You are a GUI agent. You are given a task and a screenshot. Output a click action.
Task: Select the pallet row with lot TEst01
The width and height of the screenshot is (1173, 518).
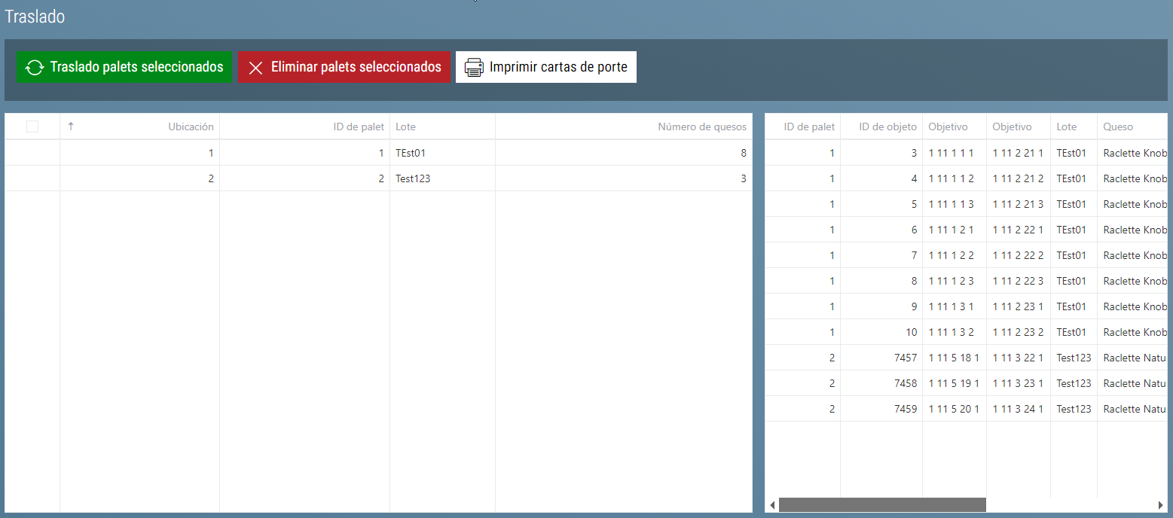pos(414,153)
